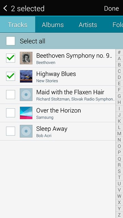Viewport: 123px width, 218px height.
Task: Check the Maid with the Flaxen Hair checkbox
Action: (11, 95)
